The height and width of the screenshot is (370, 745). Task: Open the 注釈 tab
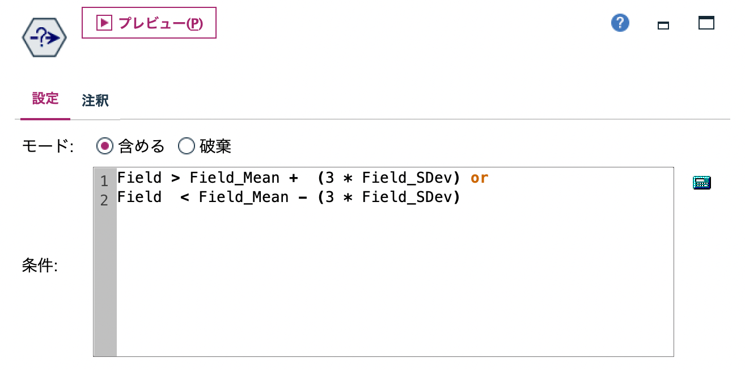click(x=95, y=101)
